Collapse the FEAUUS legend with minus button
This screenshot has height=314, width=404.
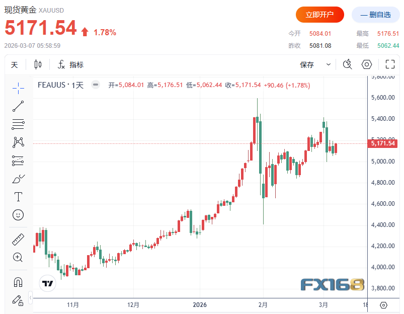click(96, 85)
